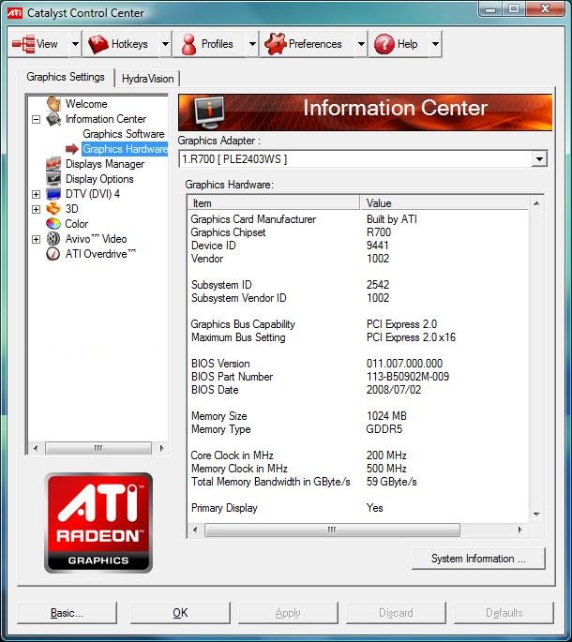
Task: Click the Memory Type GDDR5 value
Action: pos(384,429)
